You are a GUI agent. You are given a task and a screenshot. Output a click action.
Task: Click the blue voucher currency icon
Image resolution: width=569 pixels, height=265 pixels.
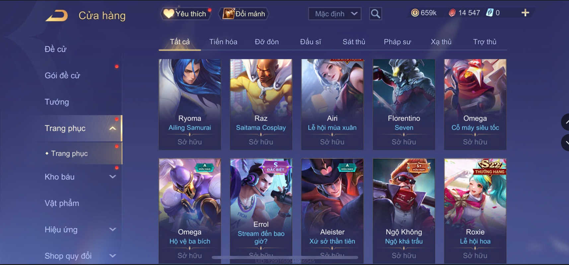tap(489, 13)
